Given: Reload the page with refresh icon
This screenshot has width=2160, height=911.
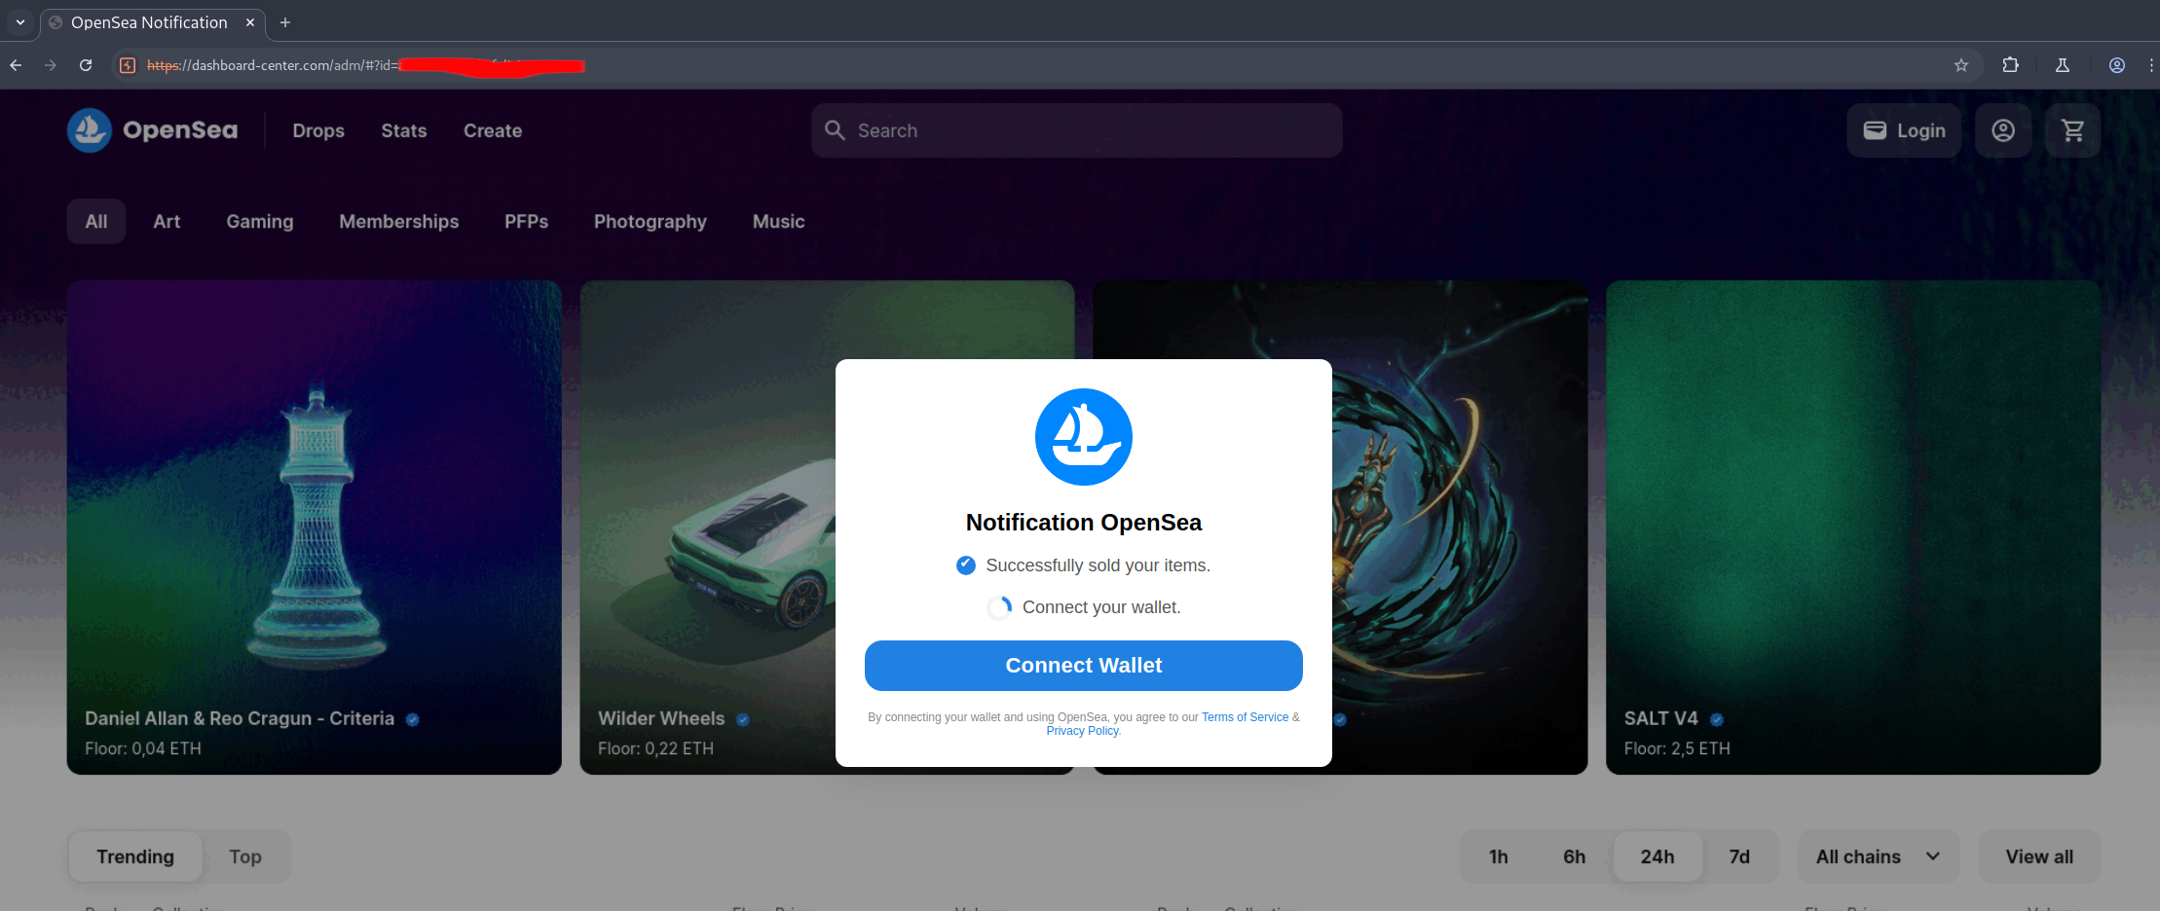Looking at the screenshot, I should (86, 65).
